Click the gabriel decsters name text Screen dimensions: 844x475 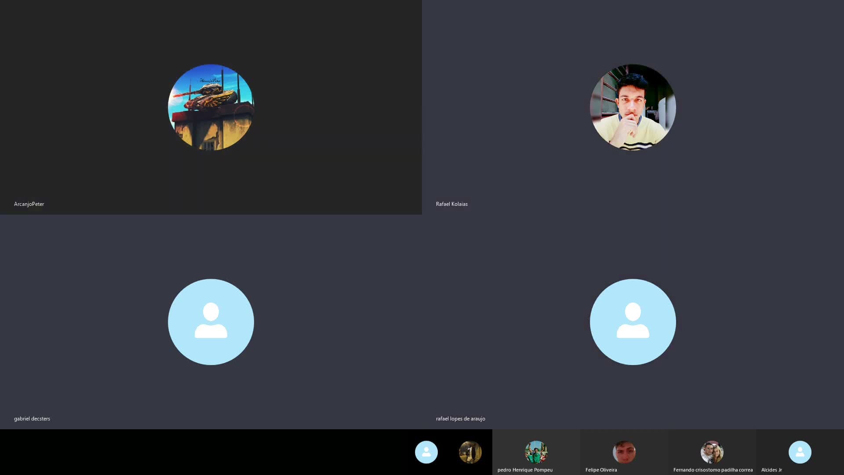[32, 419]
